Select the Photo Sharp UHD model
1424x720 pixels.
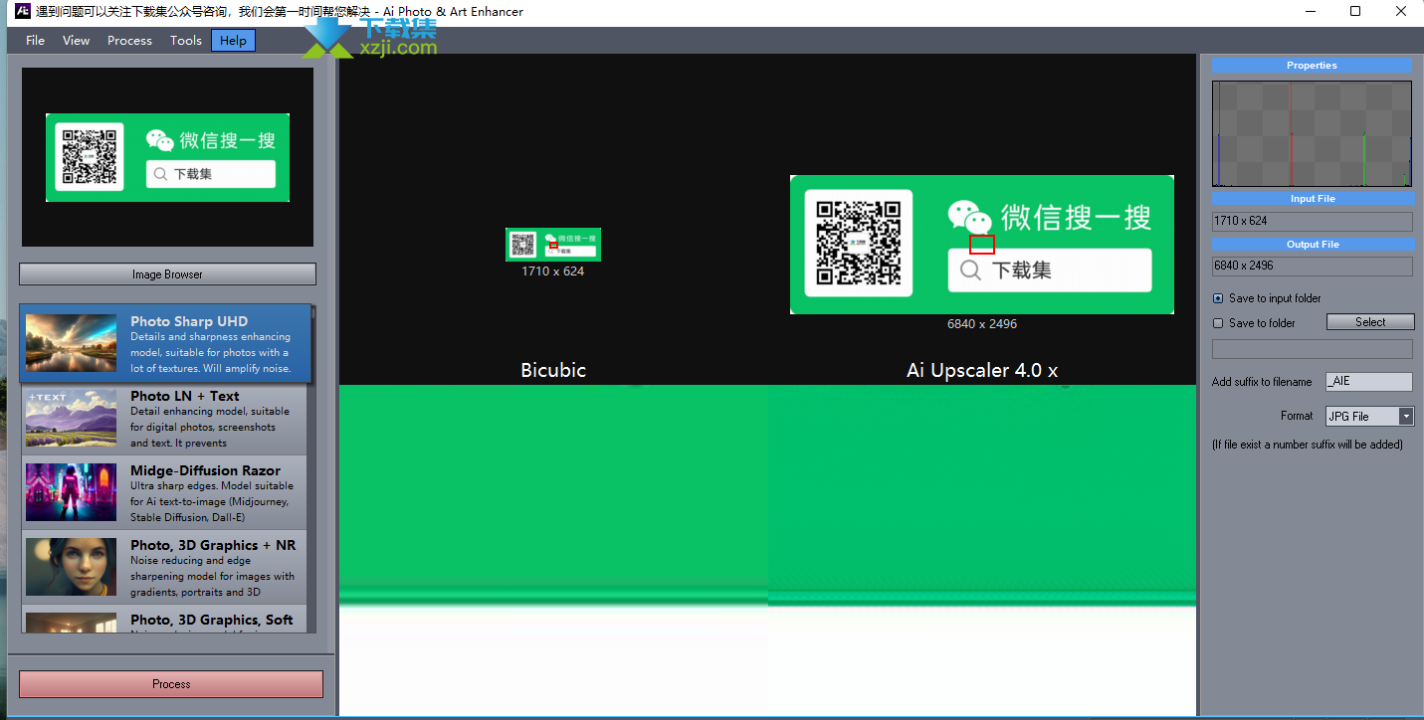(165, 344)
